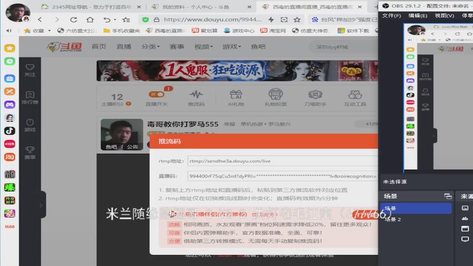The image size is (473, 266).
Task: Open the undo history dropdown arrow
Action: coord(115,20)
